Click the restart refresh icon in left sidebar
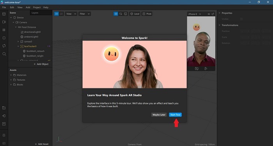 coord(4,46)
